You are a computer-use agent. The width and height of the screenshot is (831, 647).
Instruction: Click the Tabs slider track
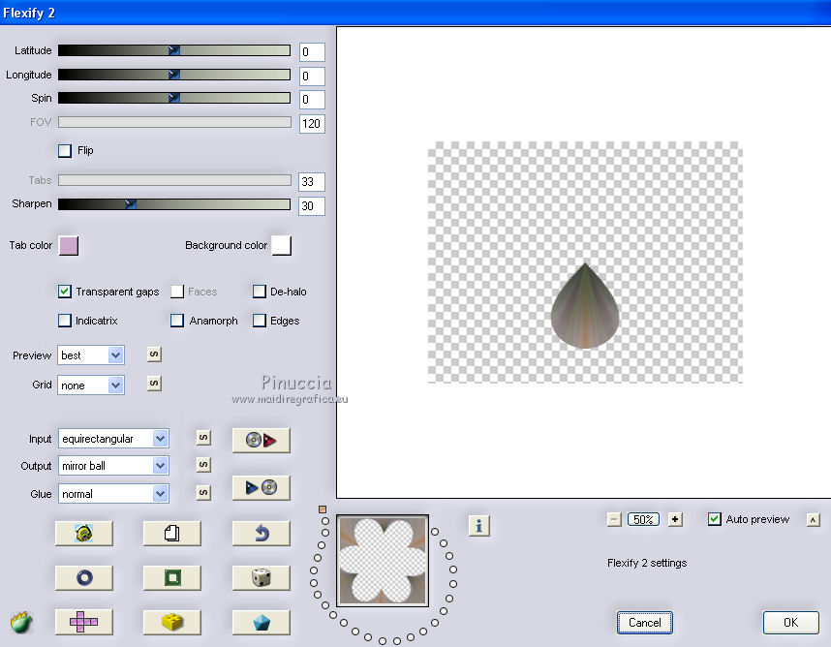tap(174, 180)
